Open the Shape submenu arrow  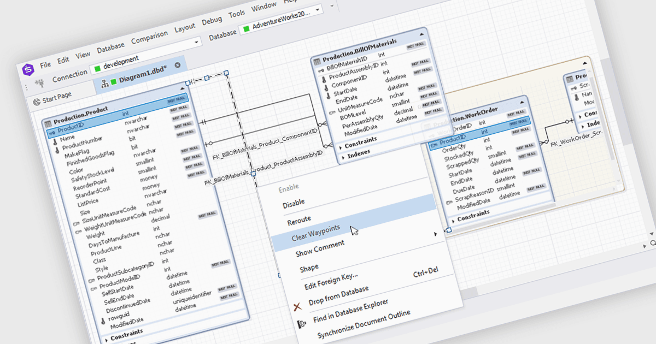pyautogui.click(x=435, y=234)
